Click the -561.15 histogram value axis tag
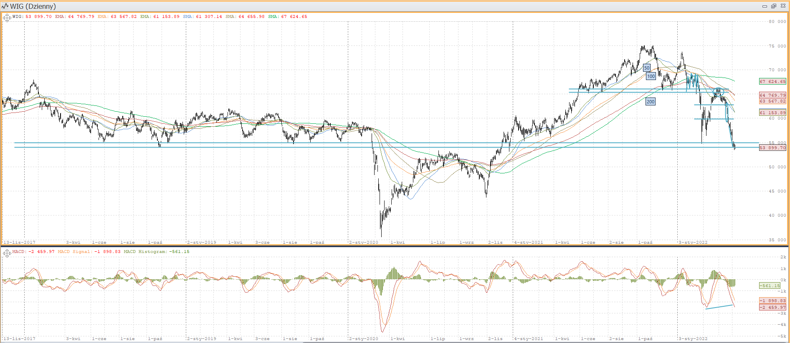Image resolution: width=790 pixels, height=343 pixels. pyautogui.click(x=769, y=286)
